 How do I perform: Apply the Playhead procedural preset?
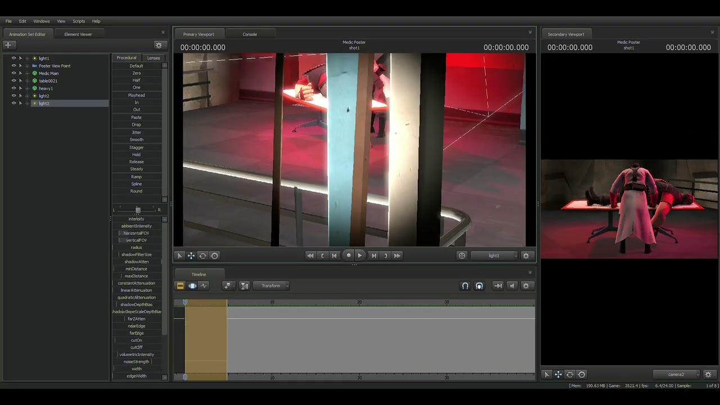point(137,96)
